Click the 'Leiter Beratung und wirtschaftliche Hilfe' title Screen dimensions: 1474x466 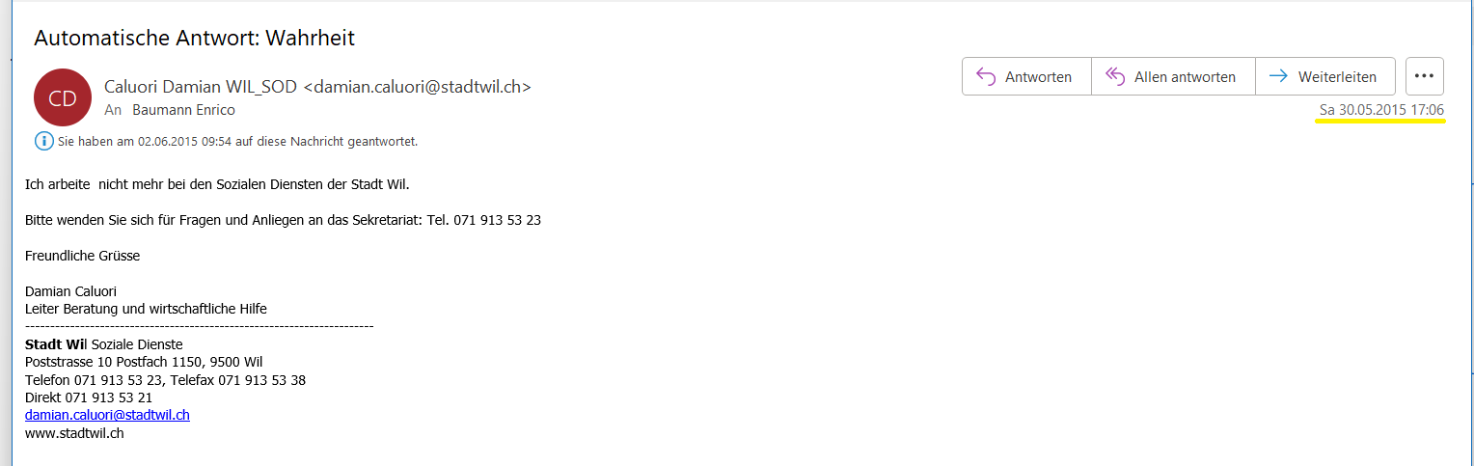[x=146, y=309]
